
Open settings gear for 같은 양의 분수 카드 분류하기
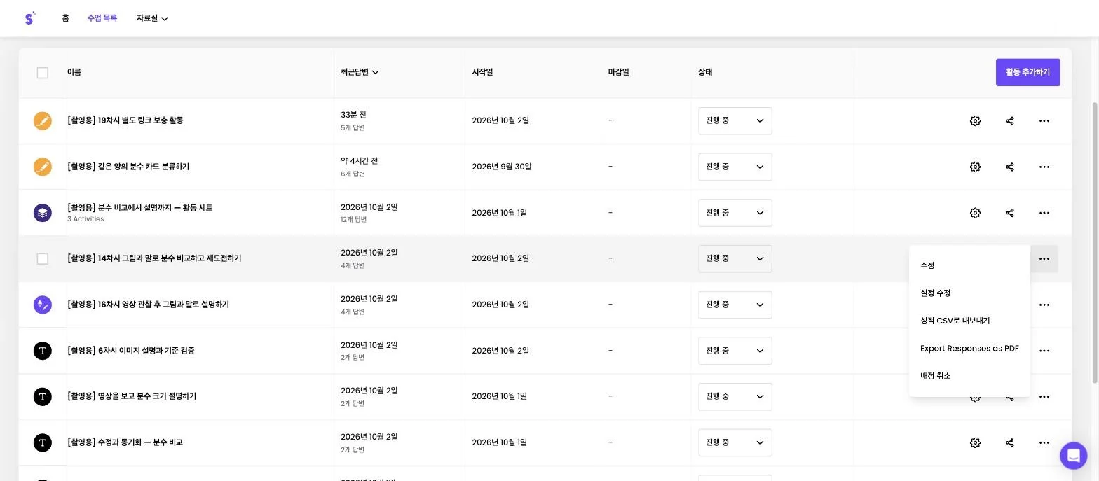[x=975, y=167]
